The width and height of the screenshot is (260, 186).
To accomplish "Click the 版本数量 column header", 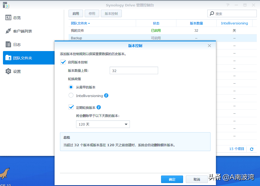I will point(196,23).
